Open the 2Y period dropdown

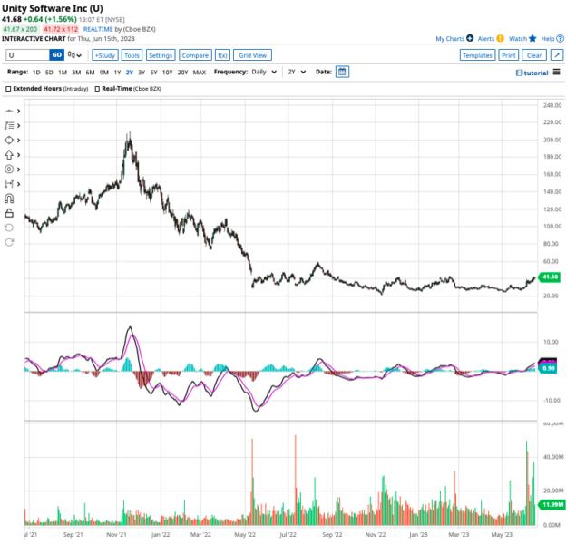click(x=297, y=72)
